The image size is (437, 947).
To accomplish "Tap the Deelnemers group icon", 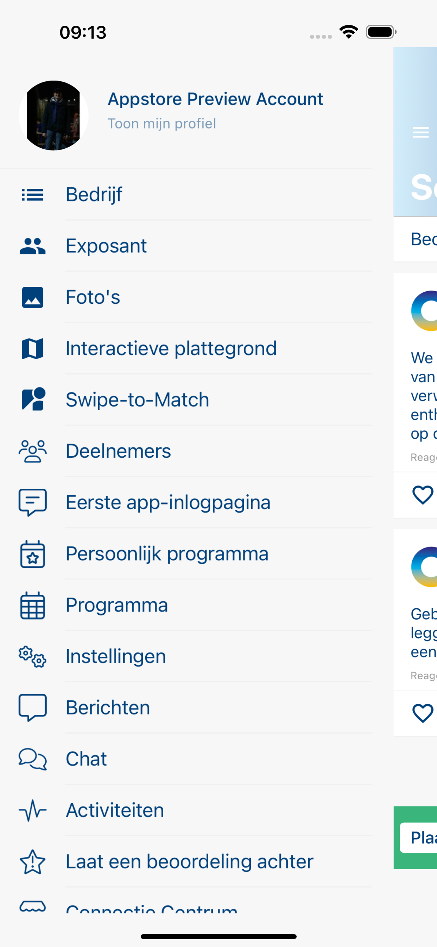I will pyautogui.click(x=32, y=451).
